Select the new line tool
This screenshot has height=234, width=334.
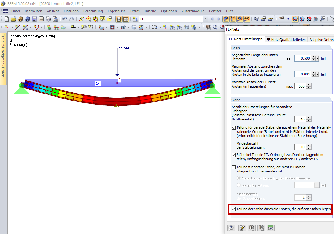pyautogui.click(x=18, y=27)
